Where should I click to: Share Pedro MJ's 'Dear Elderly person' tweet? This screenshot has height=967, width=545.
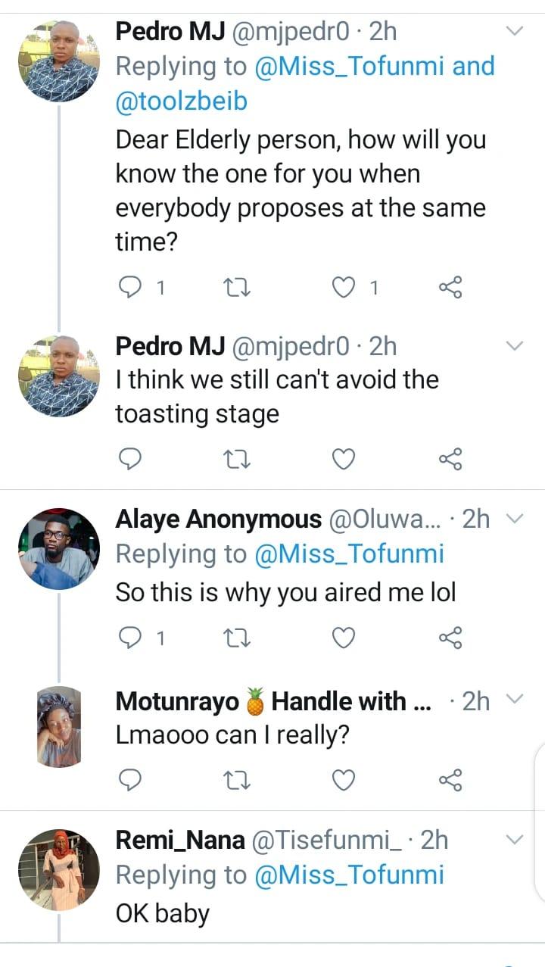450,287
